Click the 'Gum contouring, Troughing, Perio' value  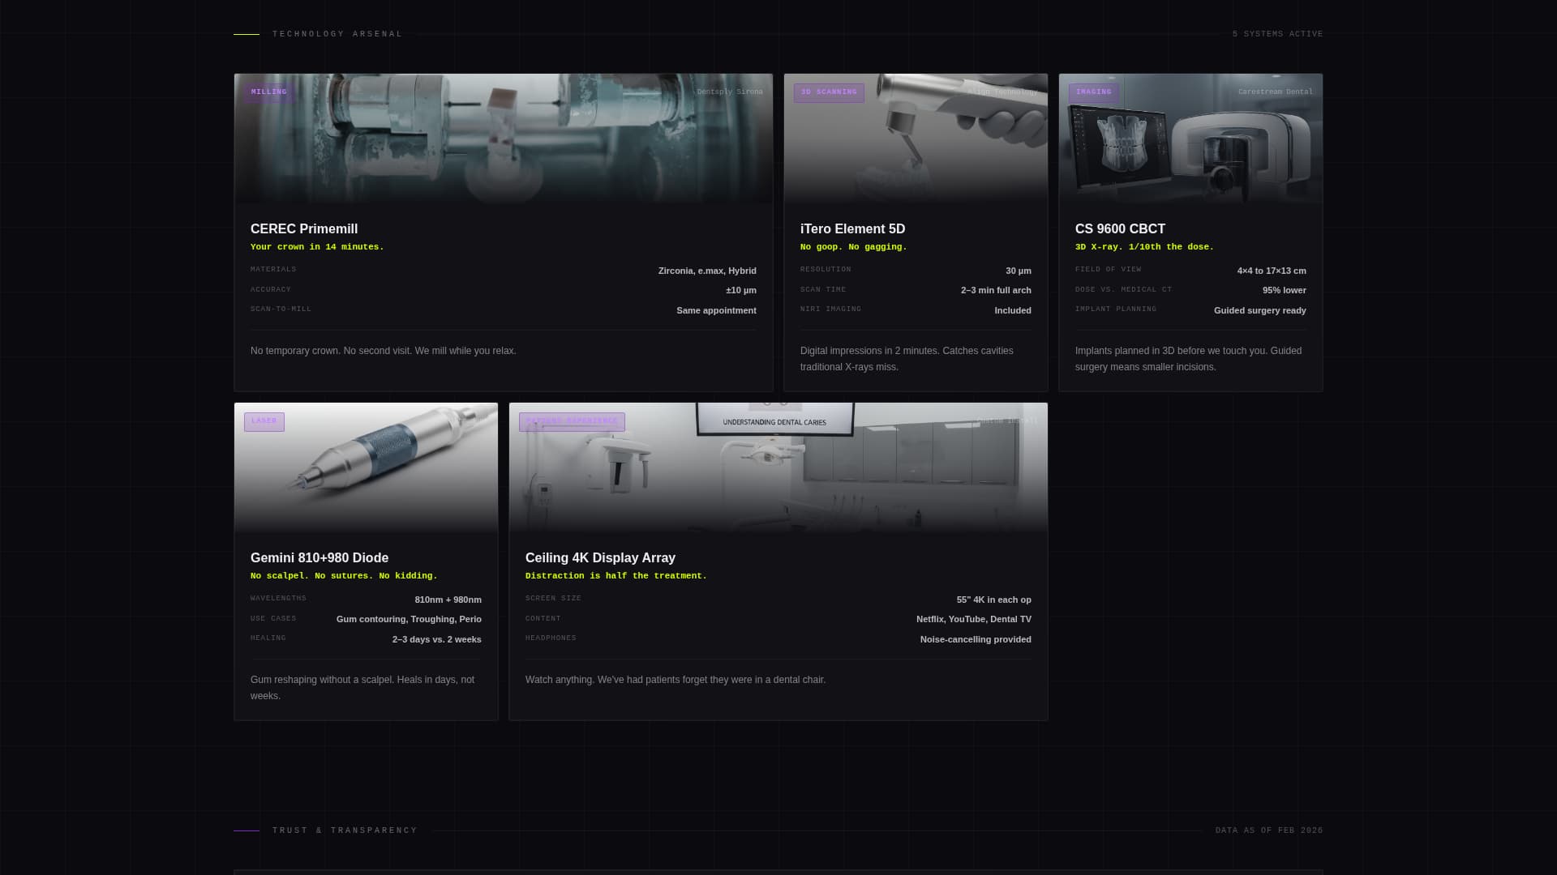[x=409, y=620]
